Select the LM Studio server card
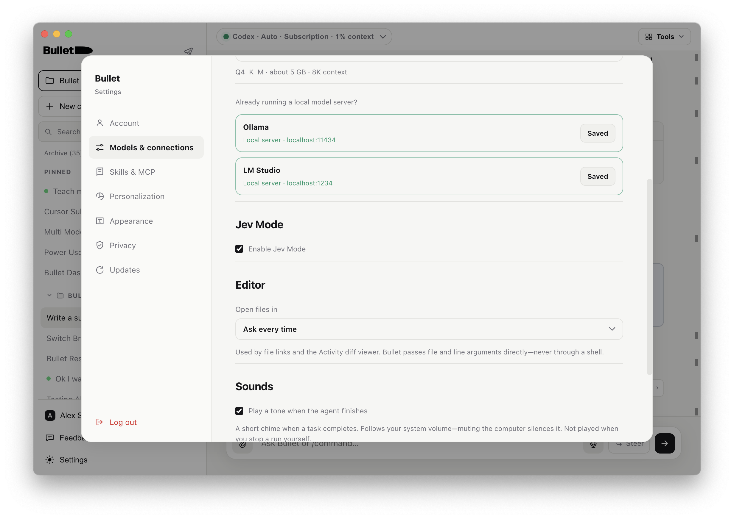The image size is (734, 519). (x=429, y=176)
